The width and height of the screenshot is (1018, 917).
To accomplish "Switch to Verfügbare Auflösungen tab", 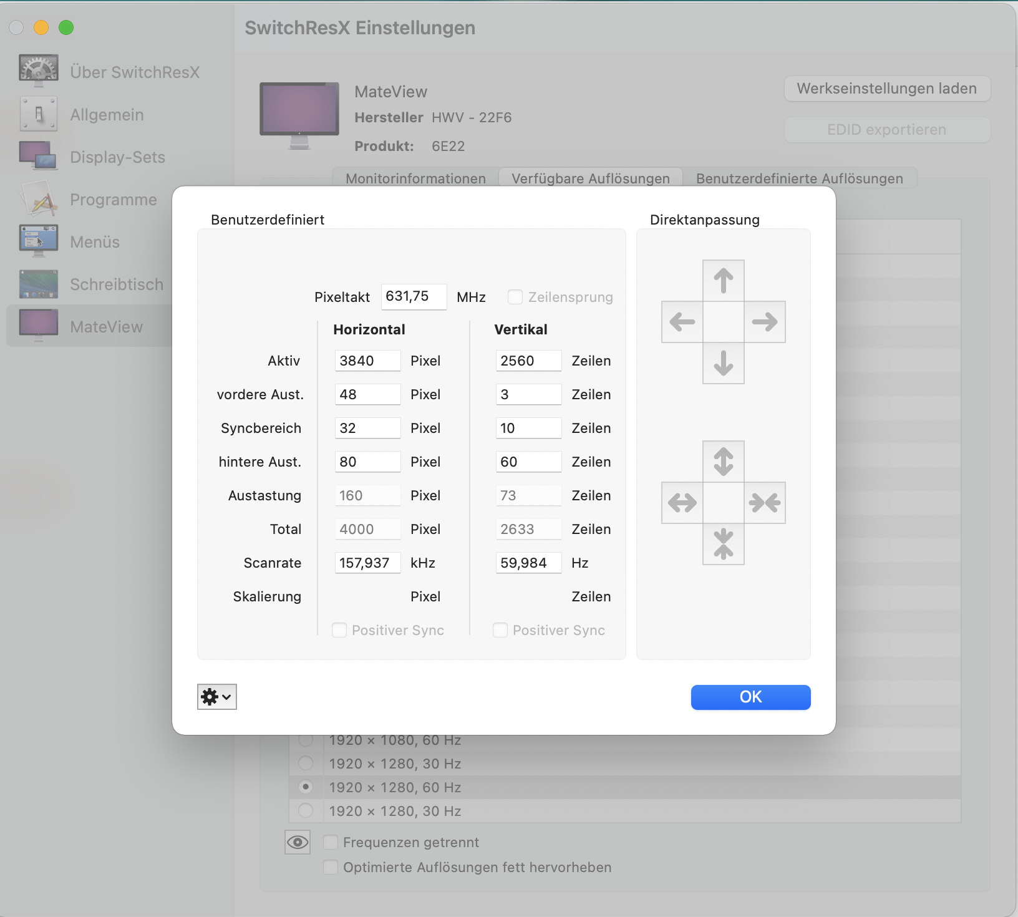I will pos(591,178).
